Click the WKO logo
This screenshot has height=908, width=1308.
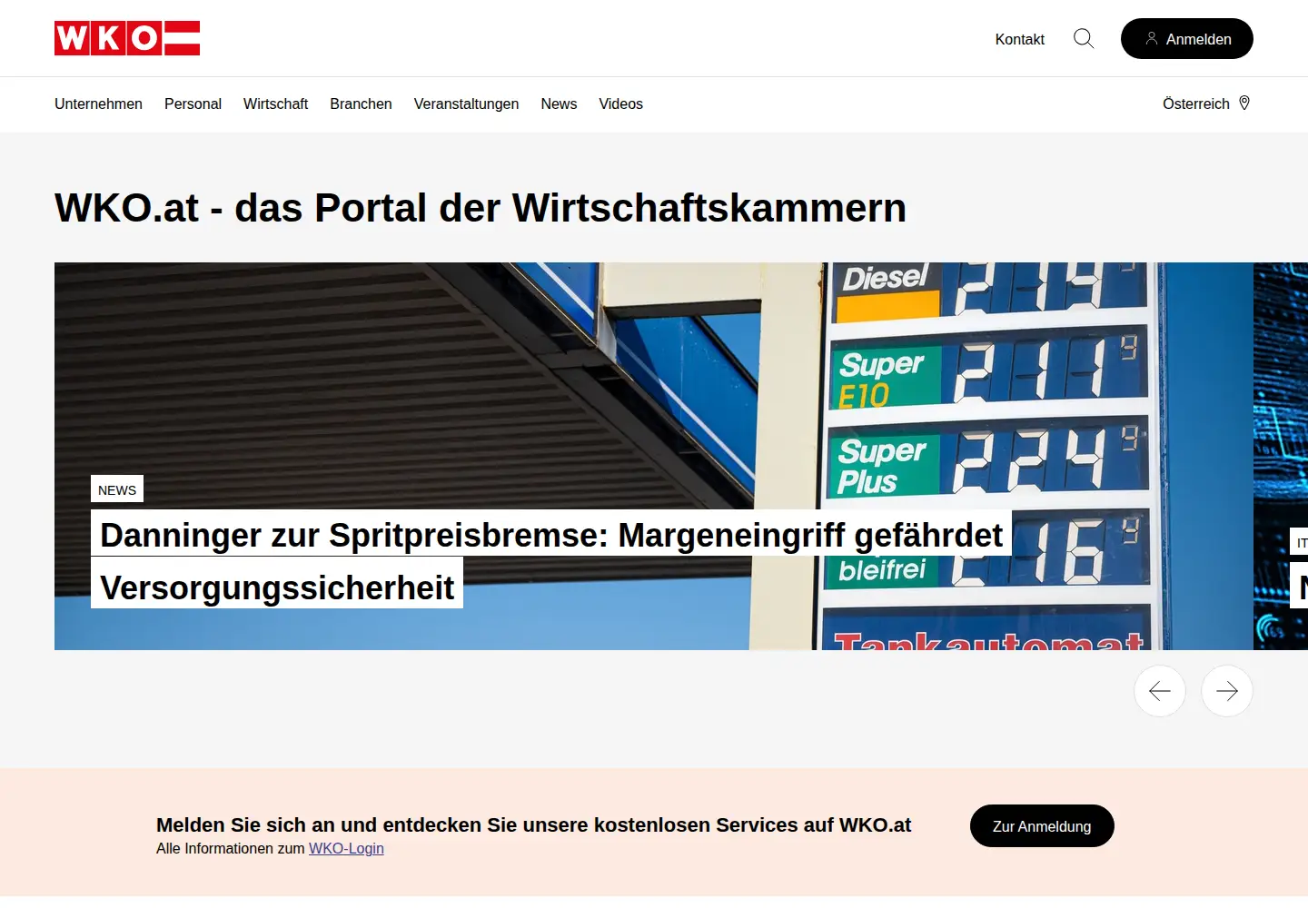(127, 38)
